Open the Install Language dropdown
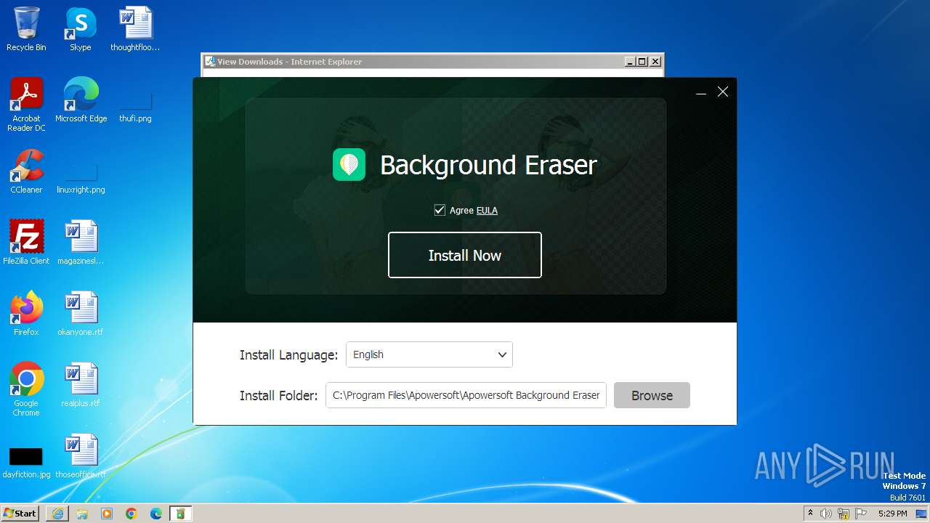The height and width of the screenshot is (523, 930). [x=429, y=354]
